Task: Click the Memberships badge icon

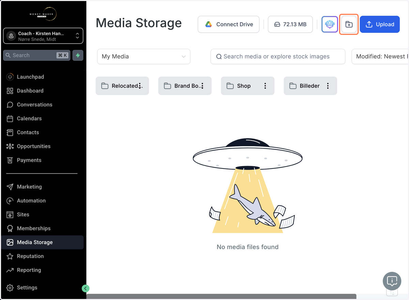Action: point(10,228)
